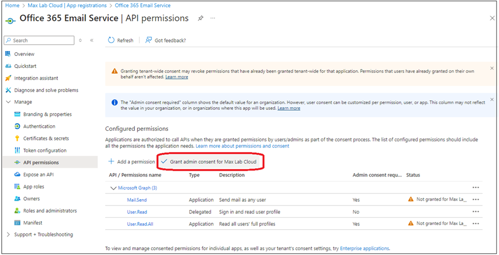Click the API / Permissions name column header
The width and height of the screenshot is (499, 255).
(x=135, y=175)
